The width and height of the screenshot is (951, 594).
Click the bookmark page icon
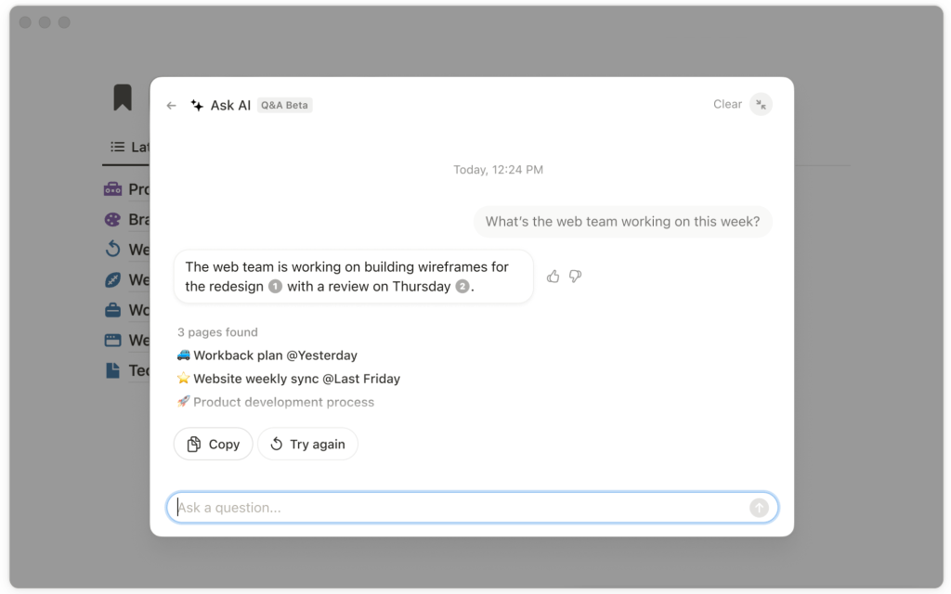123,97
